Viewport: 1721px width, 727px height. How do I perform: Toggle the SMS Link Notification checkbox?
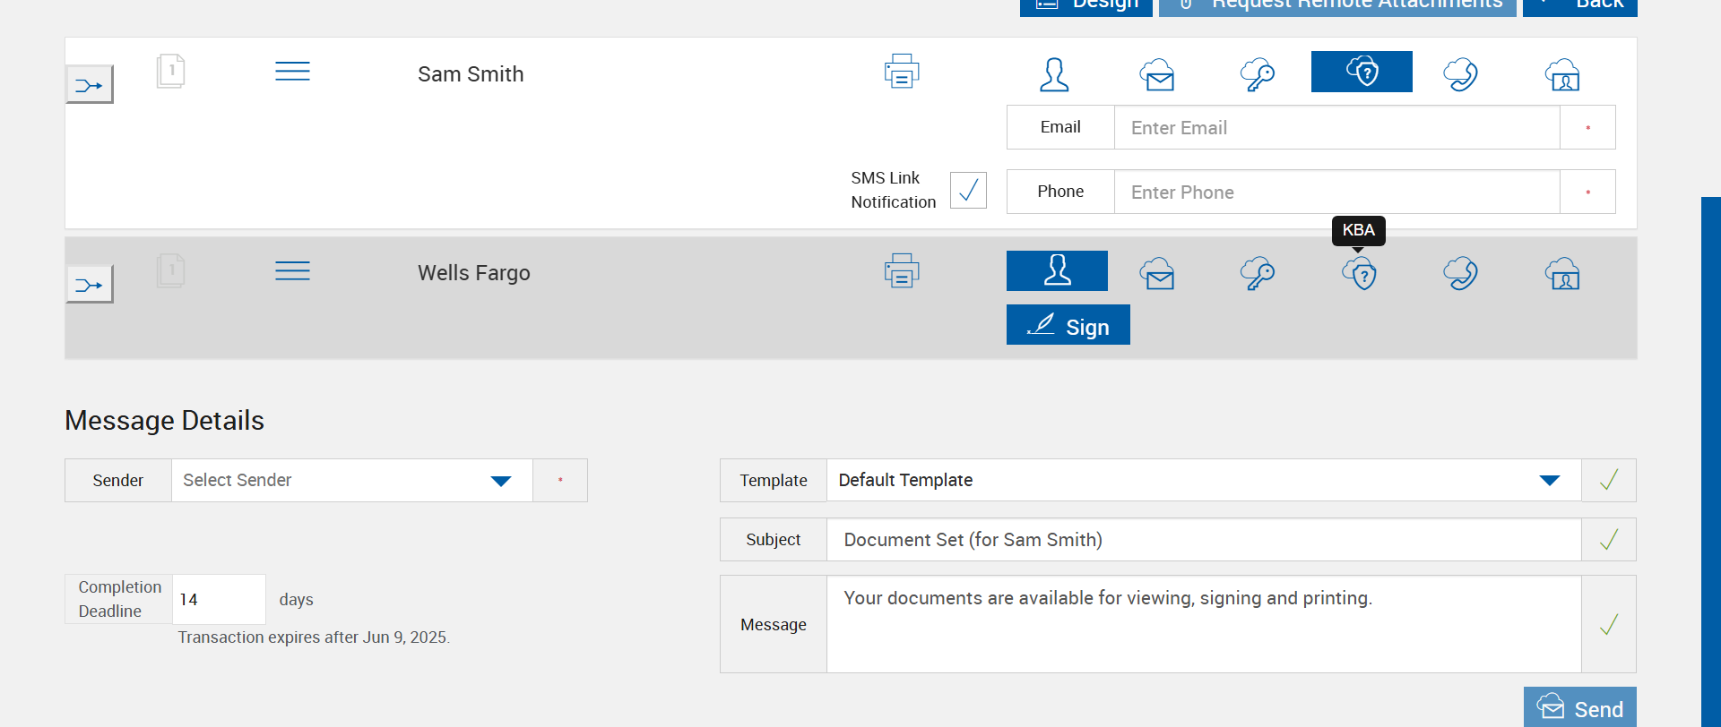tap(968, 190)
